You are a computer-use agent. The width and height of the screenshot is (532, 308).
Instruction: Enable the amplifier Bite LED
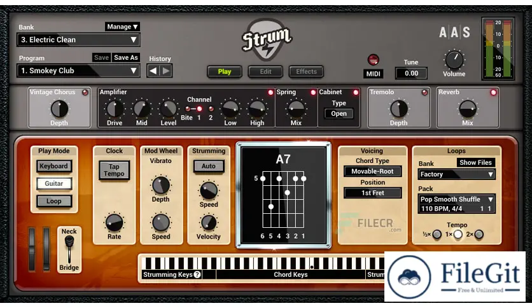pyautogui.click(x=188, y=109)
